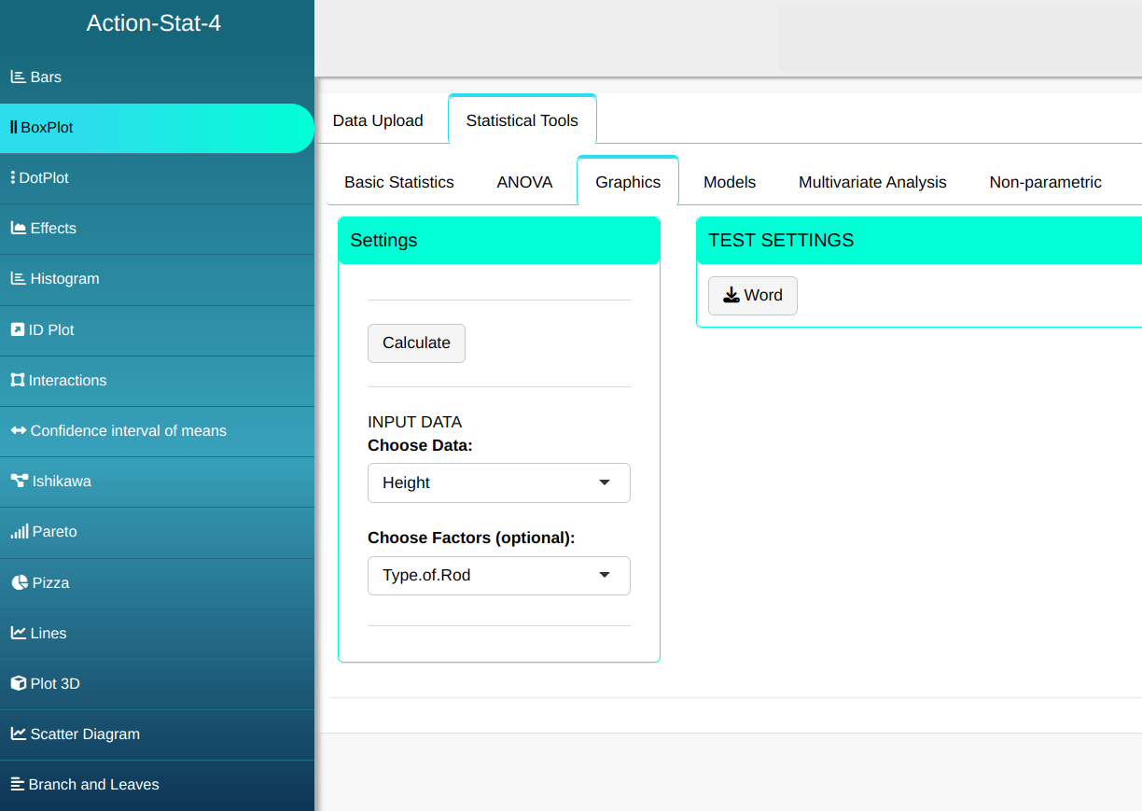Select Scatter Diagram in the sidebar
The height and width of the screenshot is (811, 1142).
pos(84,734)
